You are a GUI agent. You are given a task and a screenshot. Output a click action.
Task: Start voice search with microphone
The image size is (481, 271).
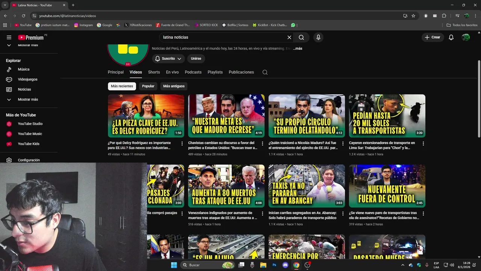coord(318,37)
